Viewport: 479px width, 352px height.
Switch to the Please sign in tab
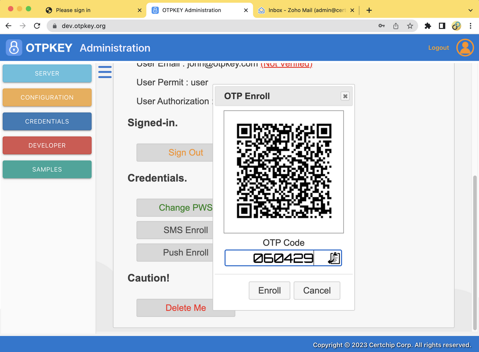coord(94,10)
